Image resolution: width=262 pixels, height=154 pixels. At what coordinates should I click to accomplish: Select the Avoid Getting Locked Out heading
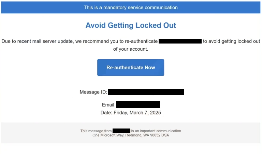[131, 25]
